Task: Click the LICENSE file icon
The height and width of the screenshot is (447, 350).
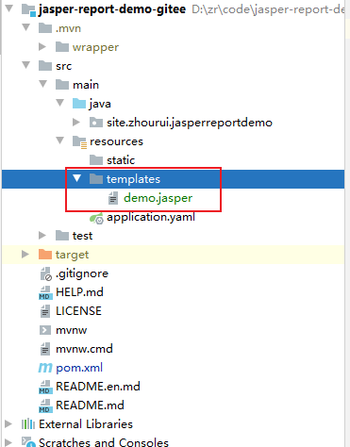Action: coord(45,311)
